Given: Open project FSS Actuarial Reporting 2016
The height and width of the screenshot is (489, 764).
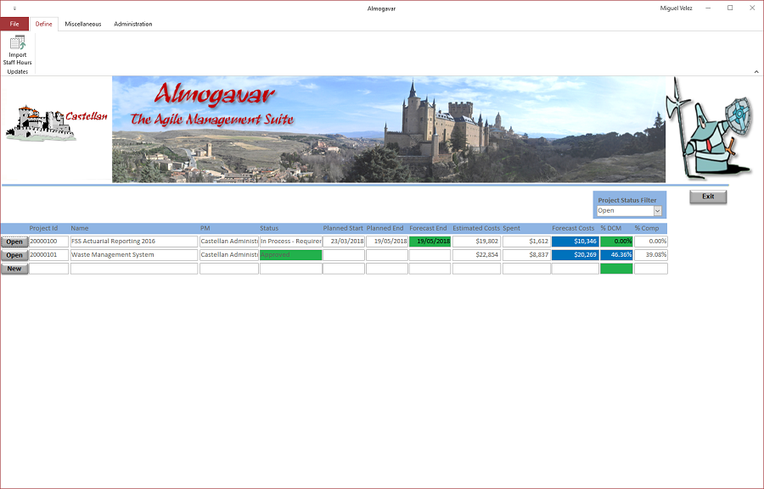Looking at the screenshot, I should (x=14, y=242).
